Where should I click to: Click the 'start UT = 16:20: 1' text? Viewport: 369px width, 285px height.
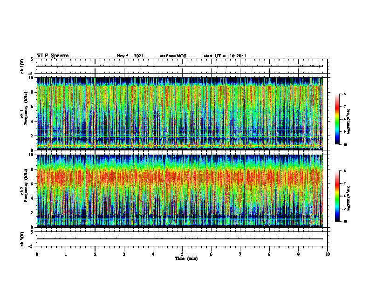tap(225, 56)
